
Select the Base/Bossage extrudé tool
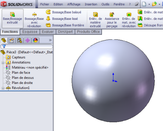click(12, 18)
